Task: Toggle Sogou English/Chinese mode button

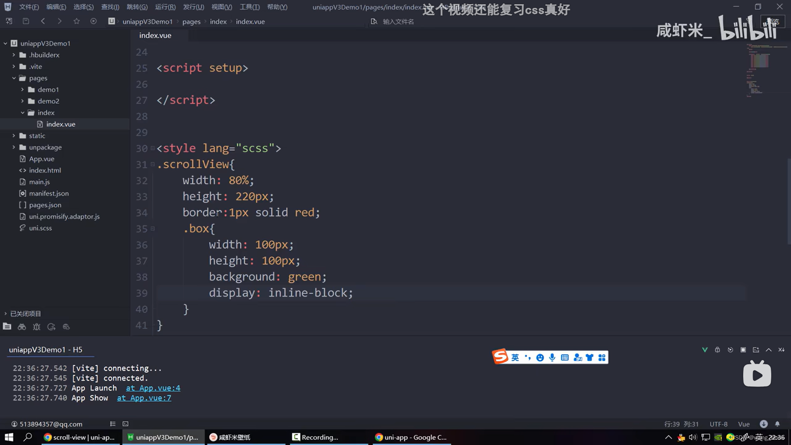Action: click(x=515, y=357)
